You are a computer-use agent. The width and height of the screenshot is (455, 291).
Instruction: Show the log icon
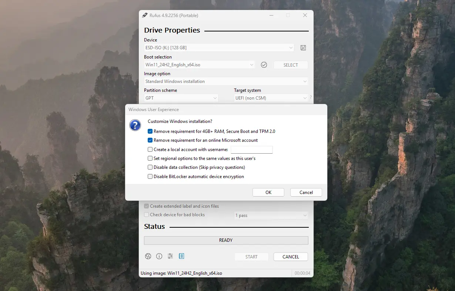coord(181,256)
